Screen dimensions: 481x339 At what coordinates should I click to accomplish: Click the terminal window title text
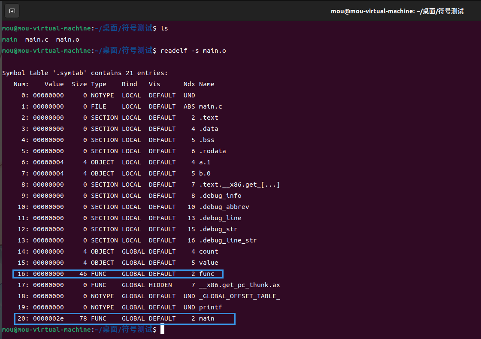(x=397, y=11)
